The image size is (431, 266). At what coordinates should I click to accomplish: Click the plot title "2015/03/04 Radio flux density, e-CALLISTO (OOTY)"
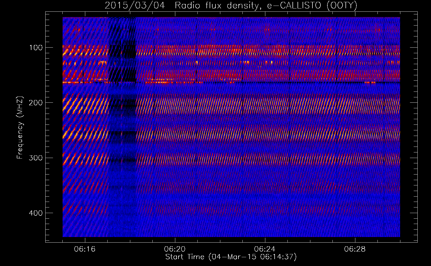[231, 5]
